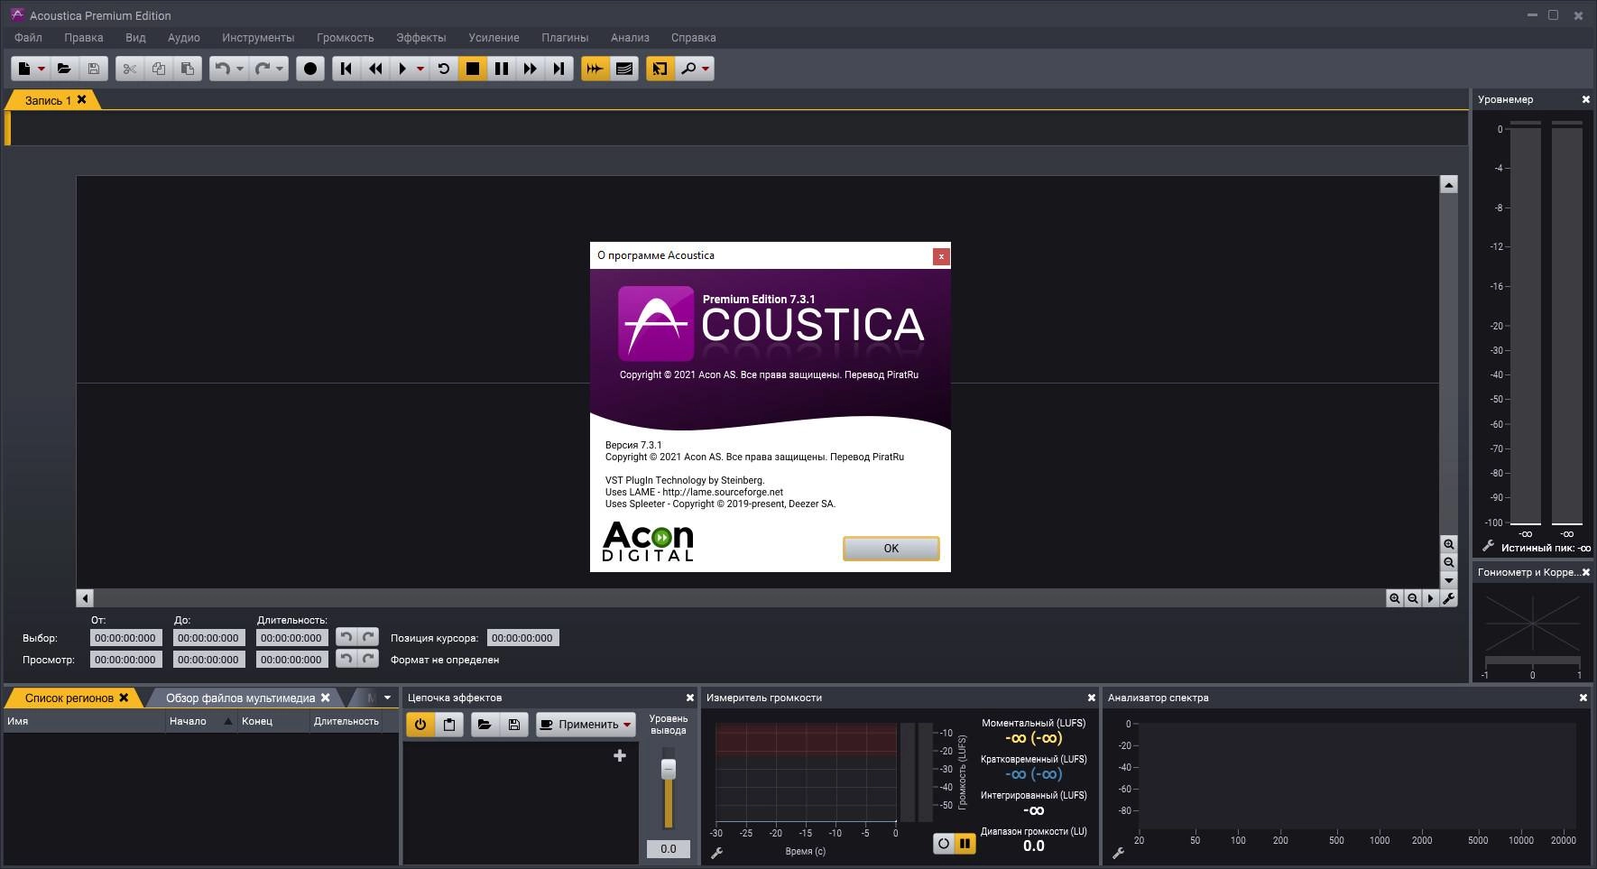The image size is (1597, 869).
Task: Click the Redo arrow icon
Action: [x=262, y=69]
